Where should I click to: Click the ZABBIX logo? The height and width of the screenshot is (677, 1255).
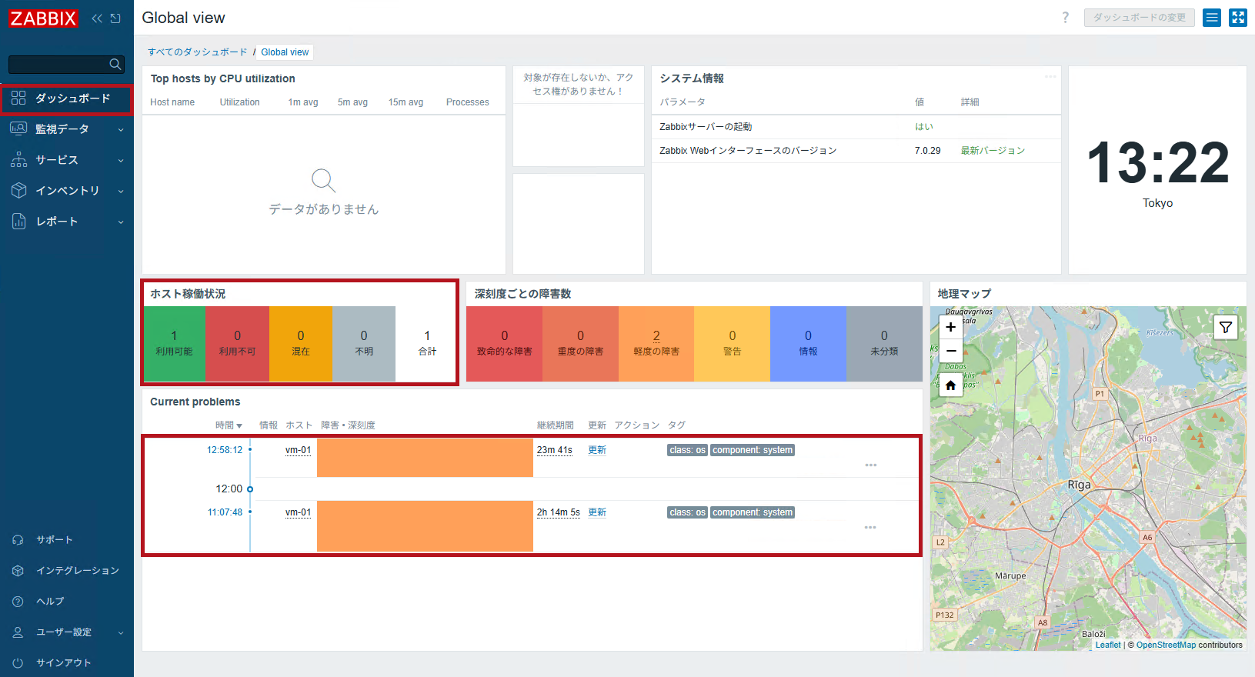(43, 18)
